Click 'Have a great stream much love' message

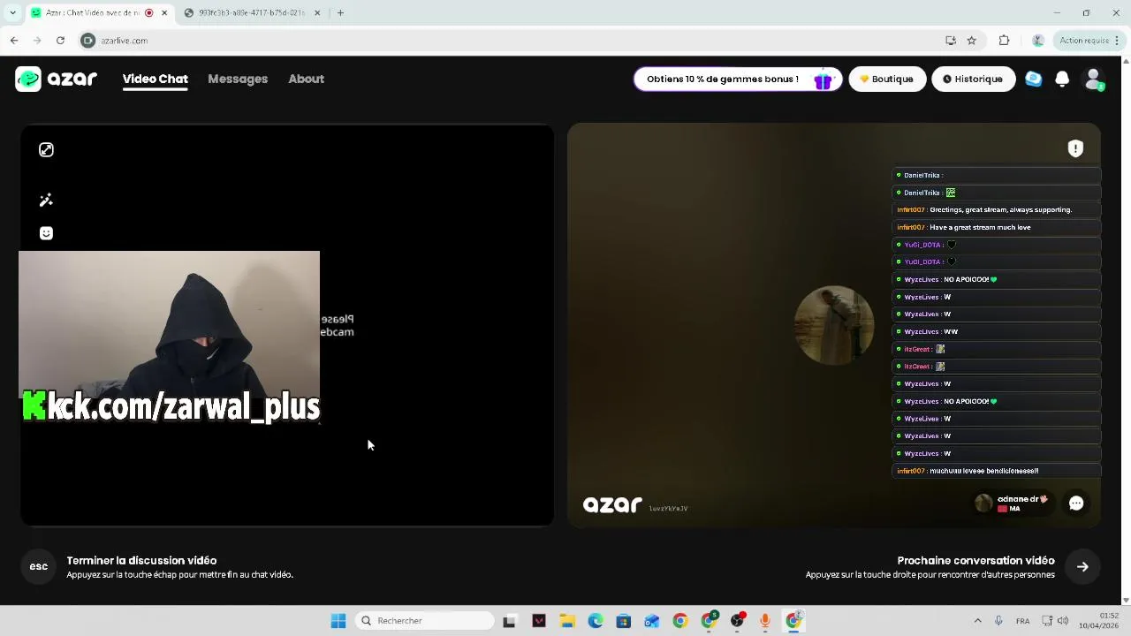[x=997, y=227]
